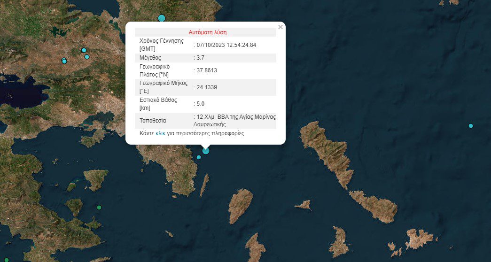The image size is (491, 262).
Task: Select the green earthquake marker in the Saronic Gulf
Action: [99, 208]
